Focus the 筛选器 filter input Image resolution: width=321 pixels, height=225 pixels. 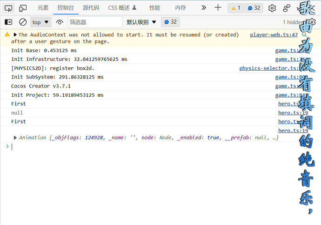(x=95, y=22)
